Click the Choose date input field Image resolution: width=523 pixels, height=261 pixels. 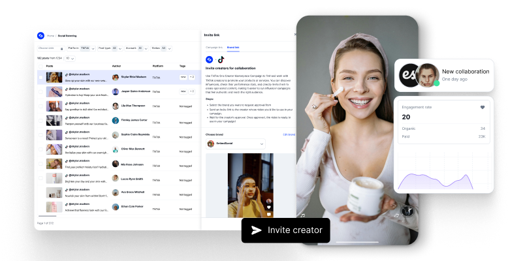pyautogui.click(x=48, y=48)
